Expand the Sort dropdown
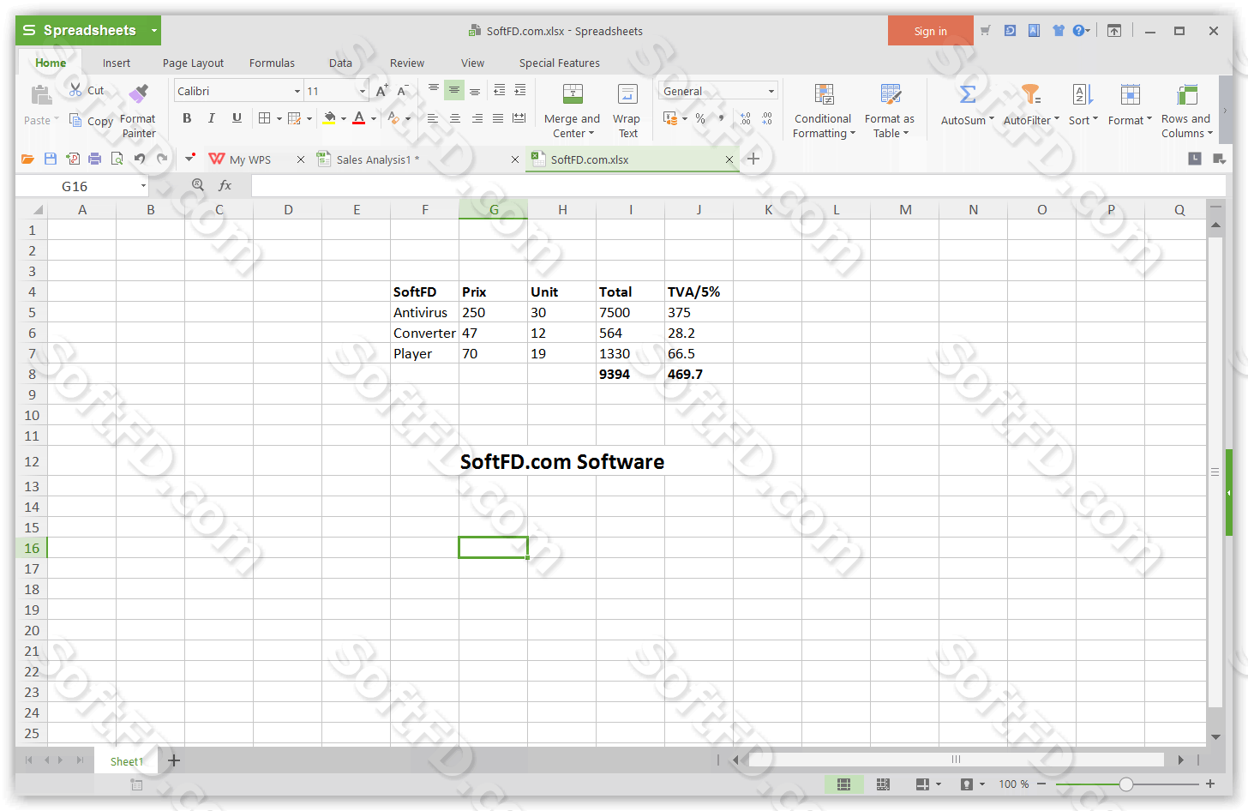The height and width of the screenshot is (811, 1248). (x=1095, y=120)
